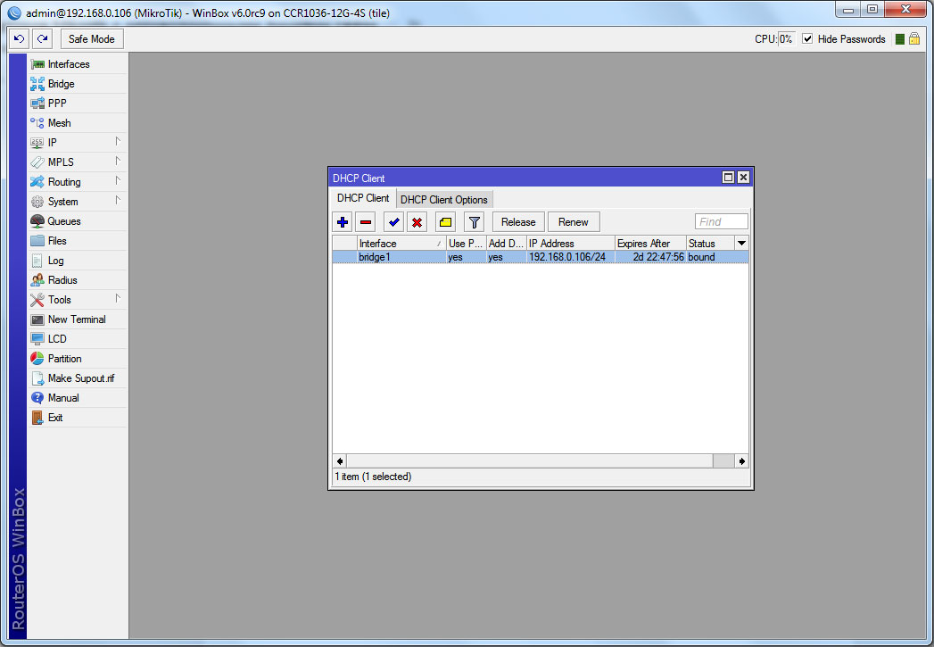
Task: Toggle Safe Mode button
Action: click(92, 39)
